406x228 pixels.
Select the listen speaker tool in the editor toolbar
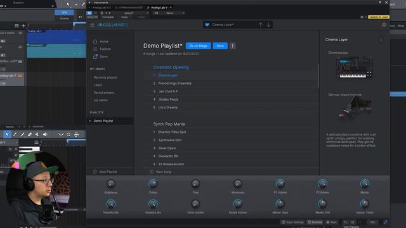pyautogui.click(x=45, y=134)
